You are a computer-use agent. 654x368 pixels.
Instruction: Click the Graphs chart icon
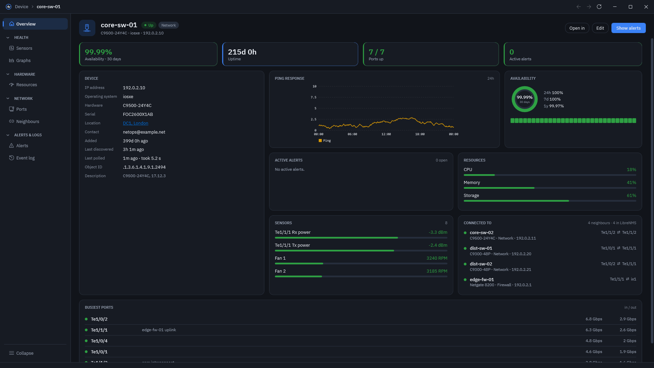point(12,60)
